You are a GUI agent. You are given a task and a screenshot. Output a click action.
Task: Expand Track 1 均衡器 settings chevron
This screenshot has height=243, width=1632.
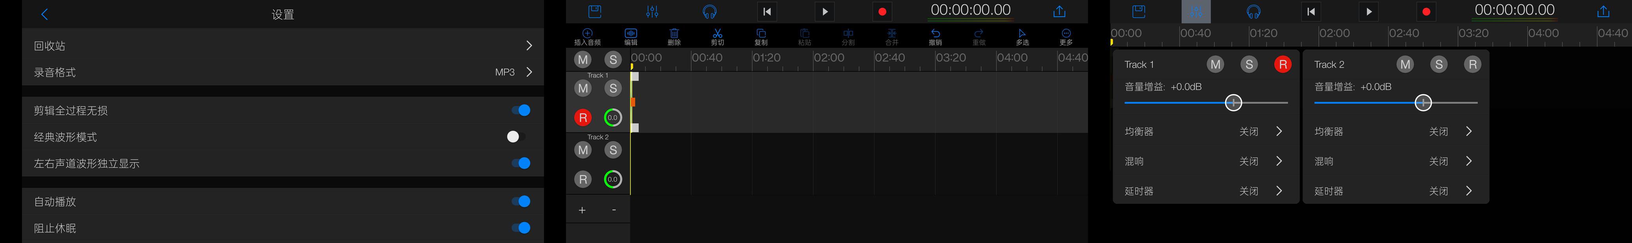tap(1279, 132)
